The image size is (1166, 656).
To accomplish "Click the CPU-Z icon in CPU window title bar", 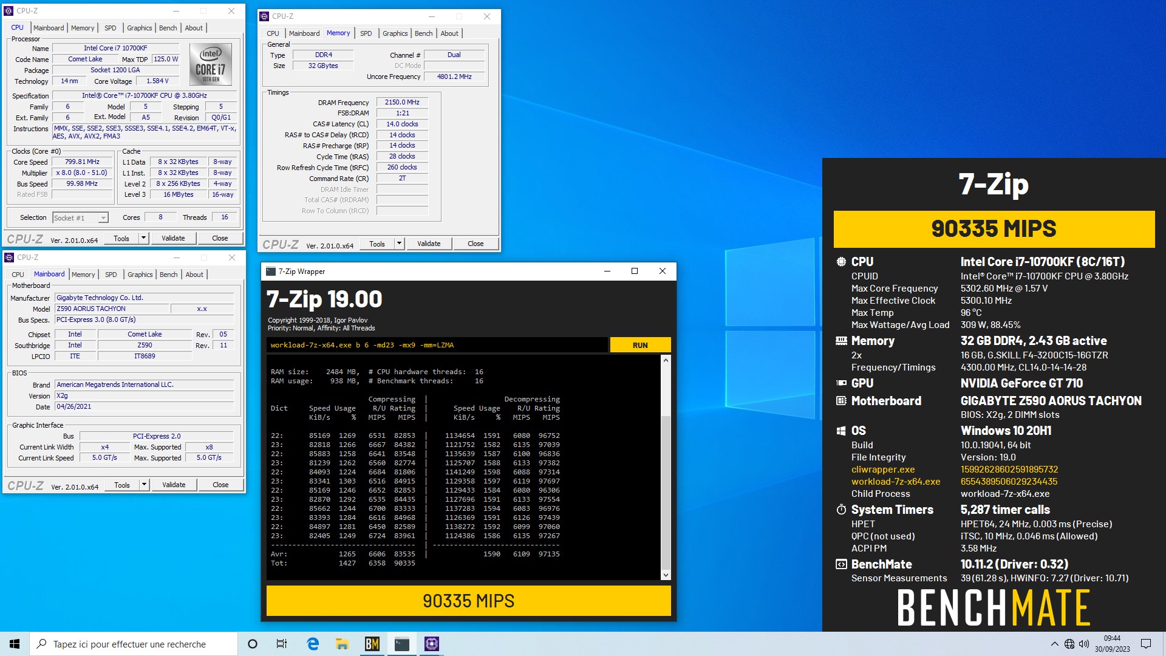I will 9,11.
